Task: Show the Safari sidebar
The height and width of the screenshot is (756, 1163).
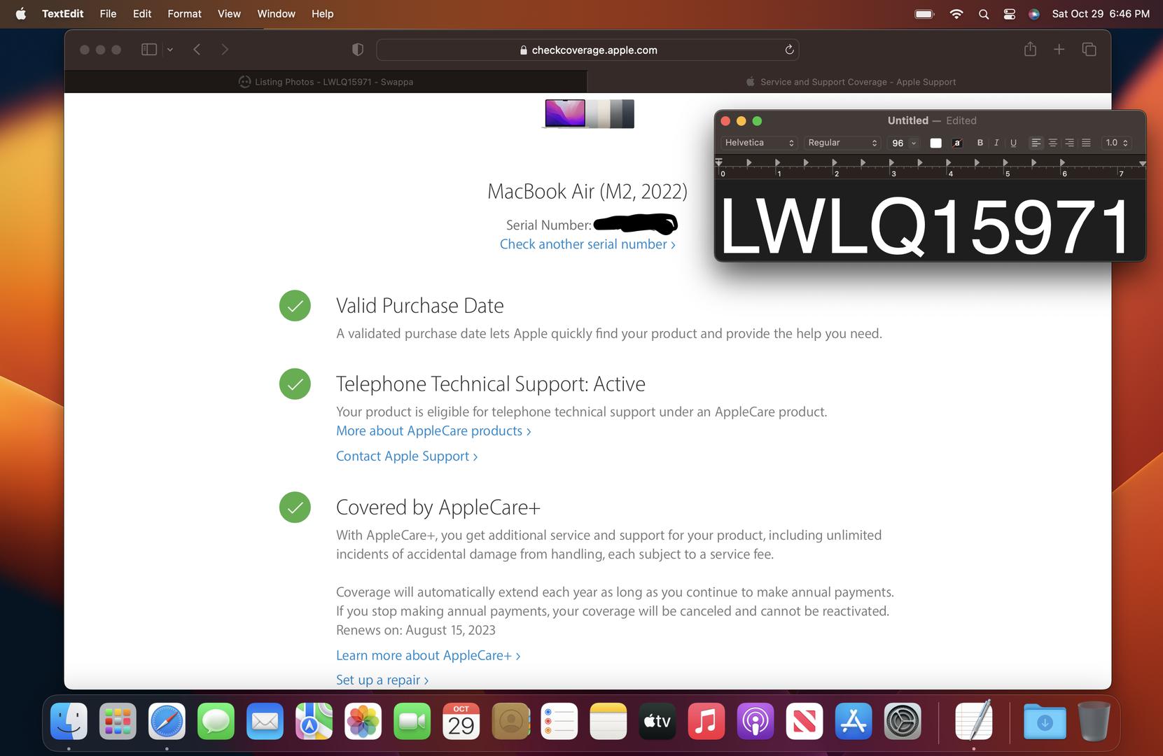Action: [149, 50]
